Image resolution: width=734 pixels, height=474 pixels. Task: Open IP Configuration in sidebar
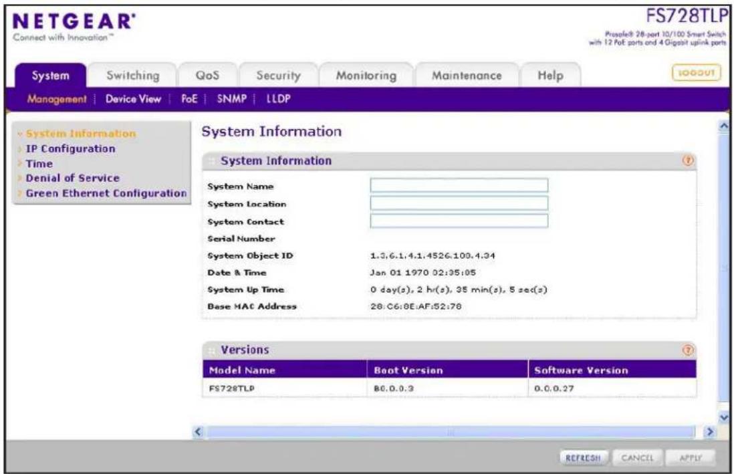(x=70, y=148)
